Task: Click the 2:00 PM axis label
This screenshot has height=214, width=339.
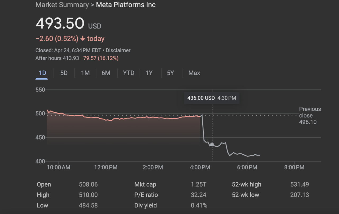Action: coord(153,167)
